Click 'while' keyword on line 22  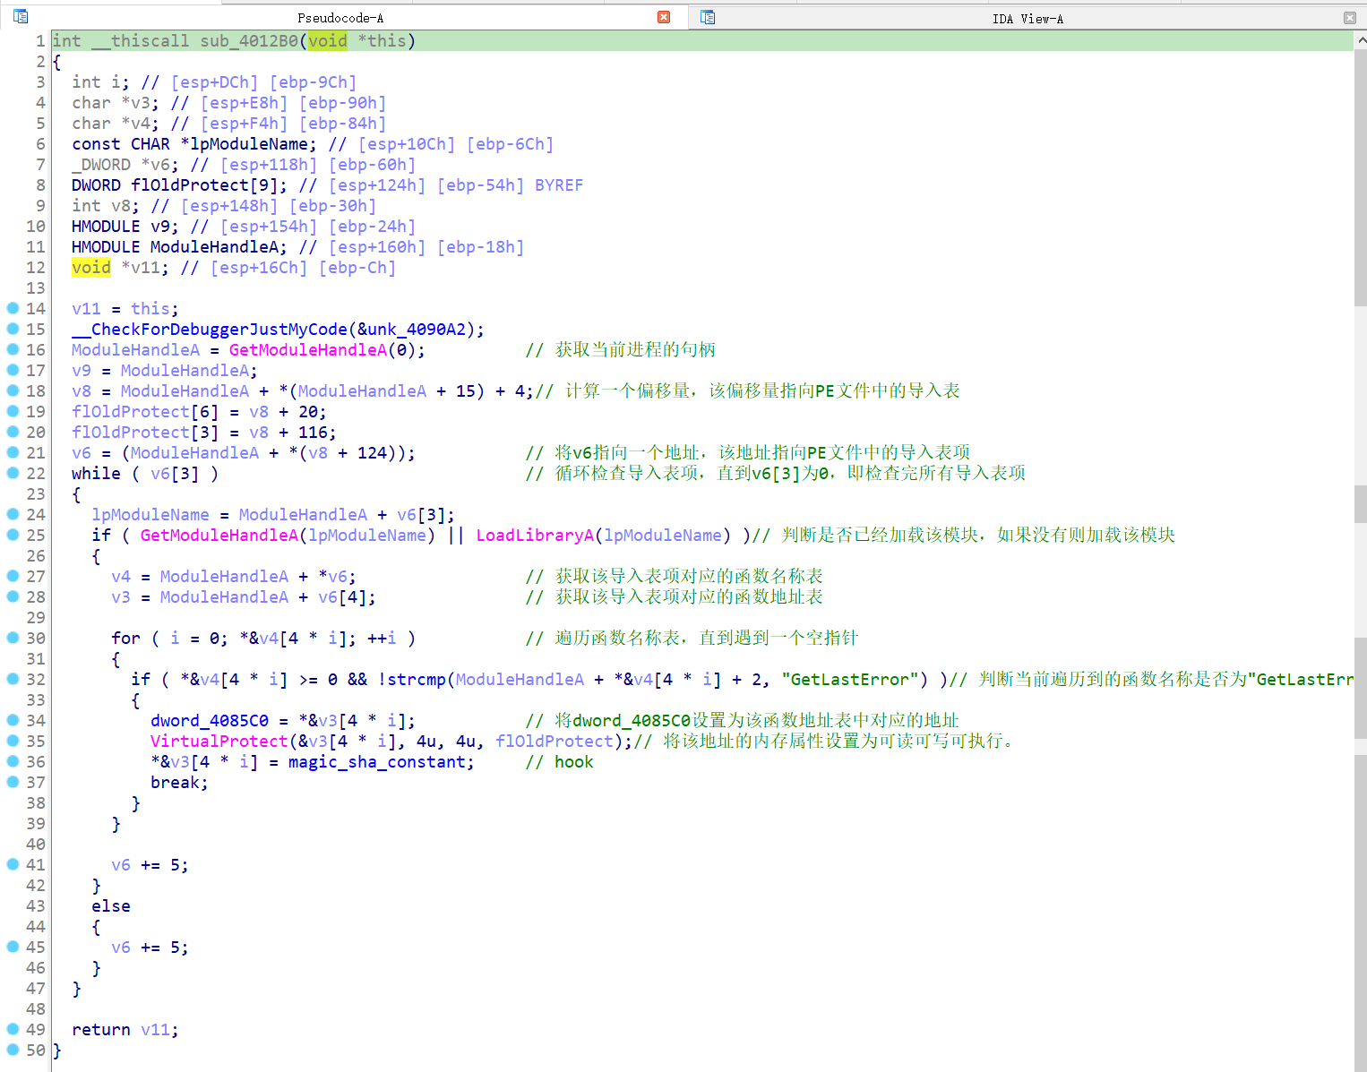point(96,473)
